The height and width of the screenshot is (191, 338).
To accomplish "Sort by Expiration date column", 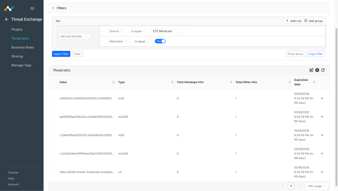I will point(314,82).
